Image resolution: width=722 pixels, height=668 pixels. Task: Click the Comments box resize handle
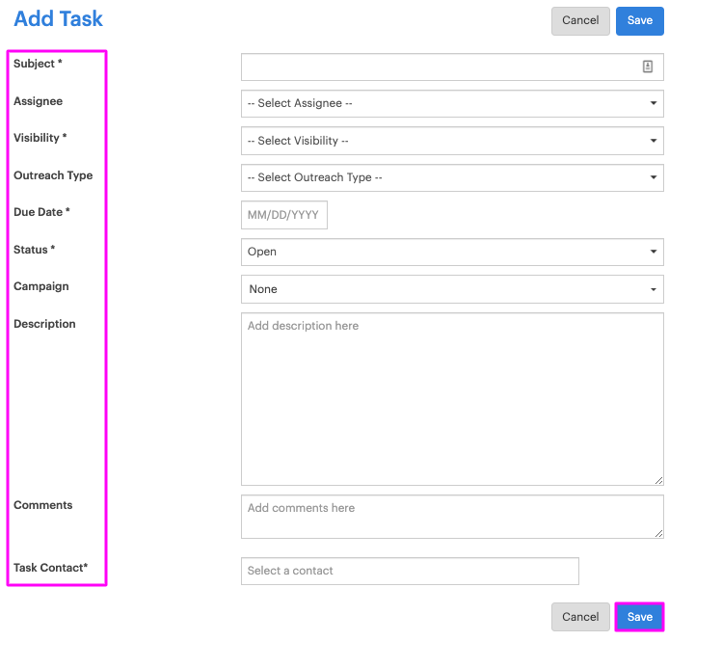658,532
